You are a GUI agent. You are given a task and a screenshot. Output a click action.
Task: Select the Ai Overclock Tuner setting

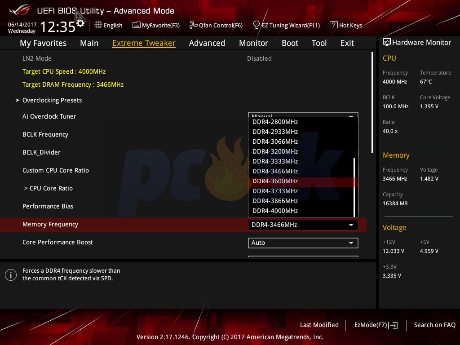(49, 116)
